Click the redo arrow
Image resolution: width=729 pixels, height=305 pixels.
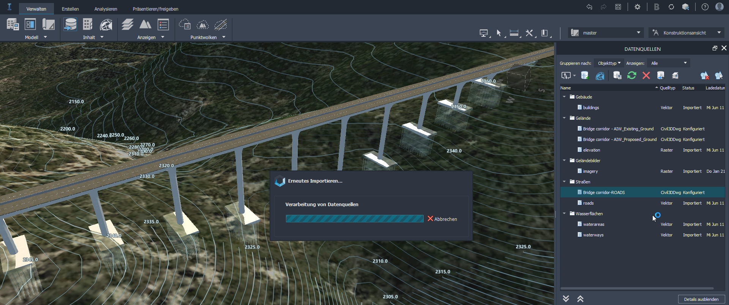click(603, 7)
